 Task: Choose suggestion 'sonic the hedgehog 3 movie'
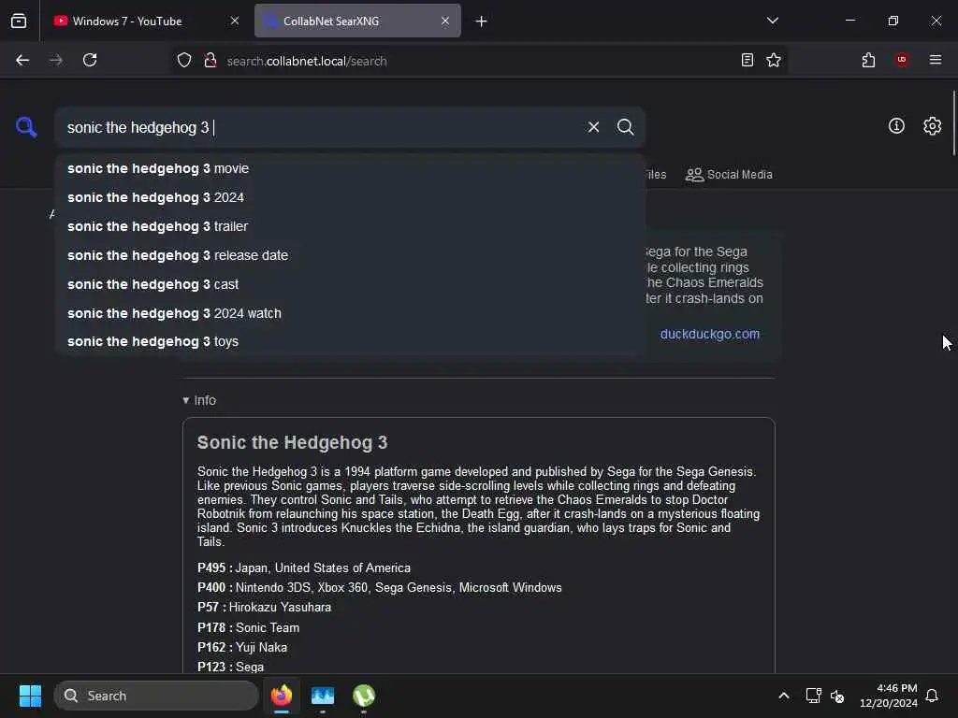tap(350, 168)
